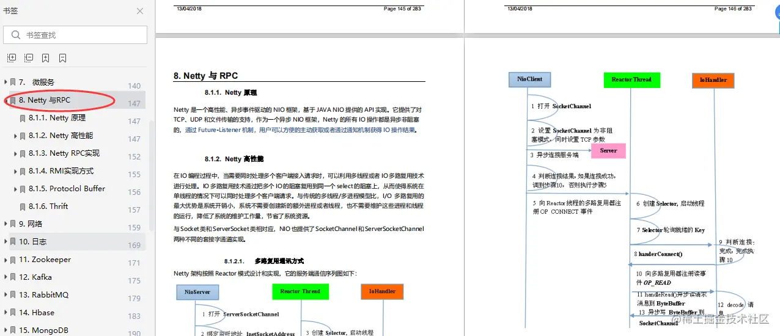The width and height of the screenshot is (780, 336).
Task: Open the 8.1.3. Netty RPC实现 bookmark
Action: 64,153
